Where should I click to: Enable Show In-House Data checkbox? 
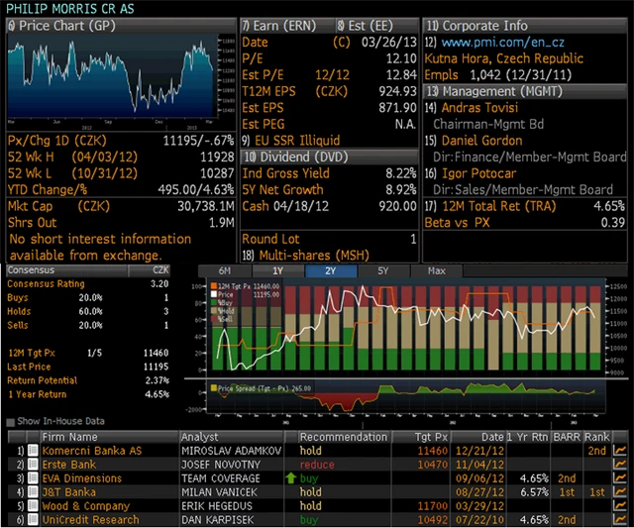[x=12, y=421]
